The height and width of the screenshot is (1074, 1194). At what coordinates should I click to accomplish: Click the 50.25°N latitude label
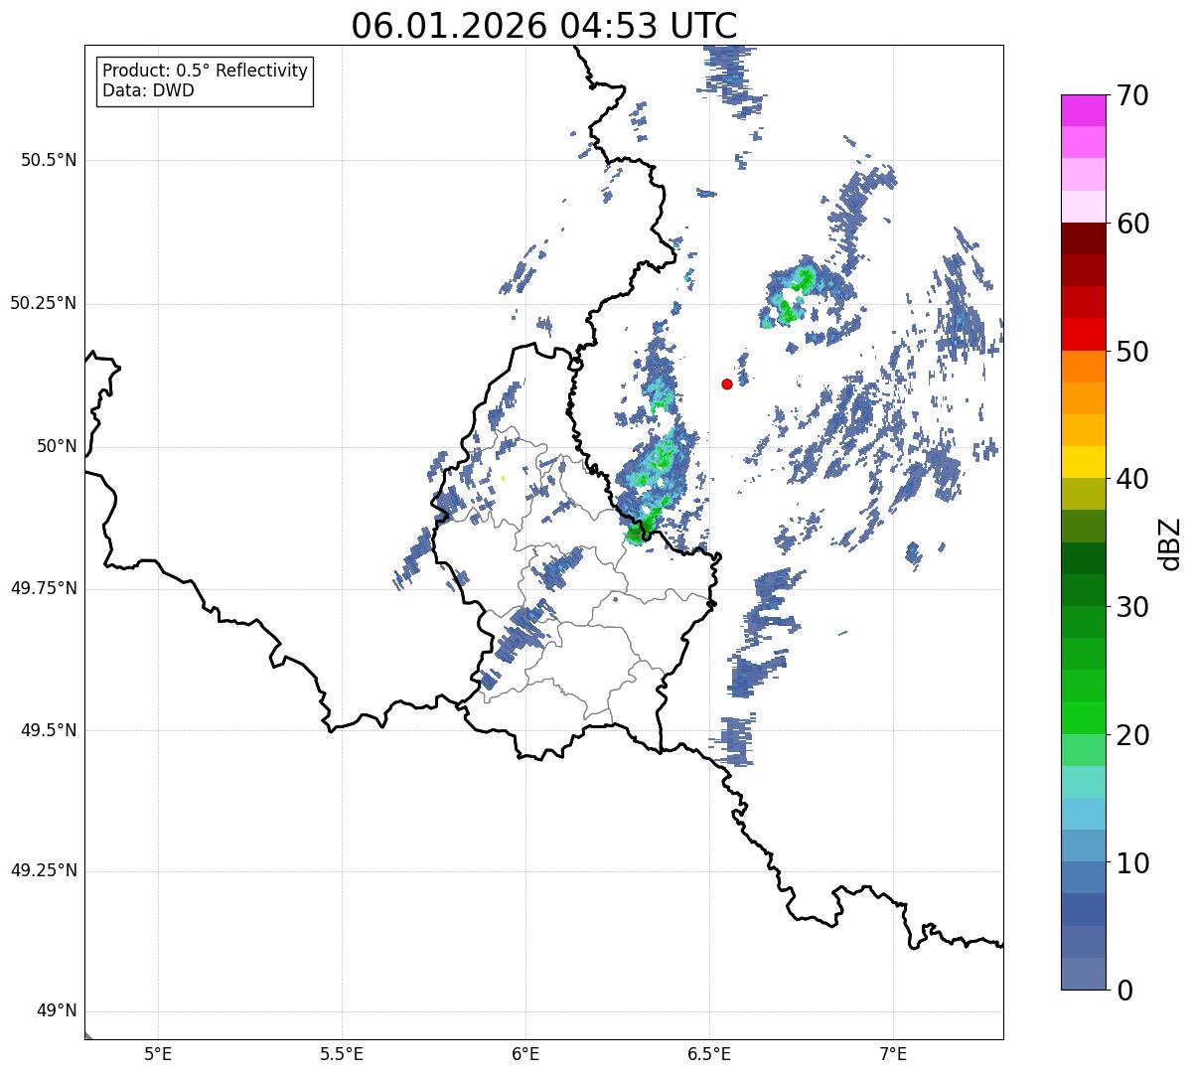point(44,303)
